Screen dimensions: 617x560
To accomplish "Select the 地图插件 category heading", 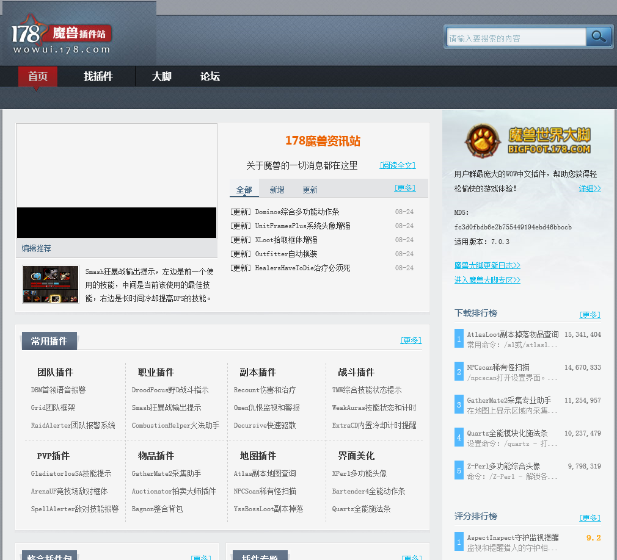I will tap(258, 456).
